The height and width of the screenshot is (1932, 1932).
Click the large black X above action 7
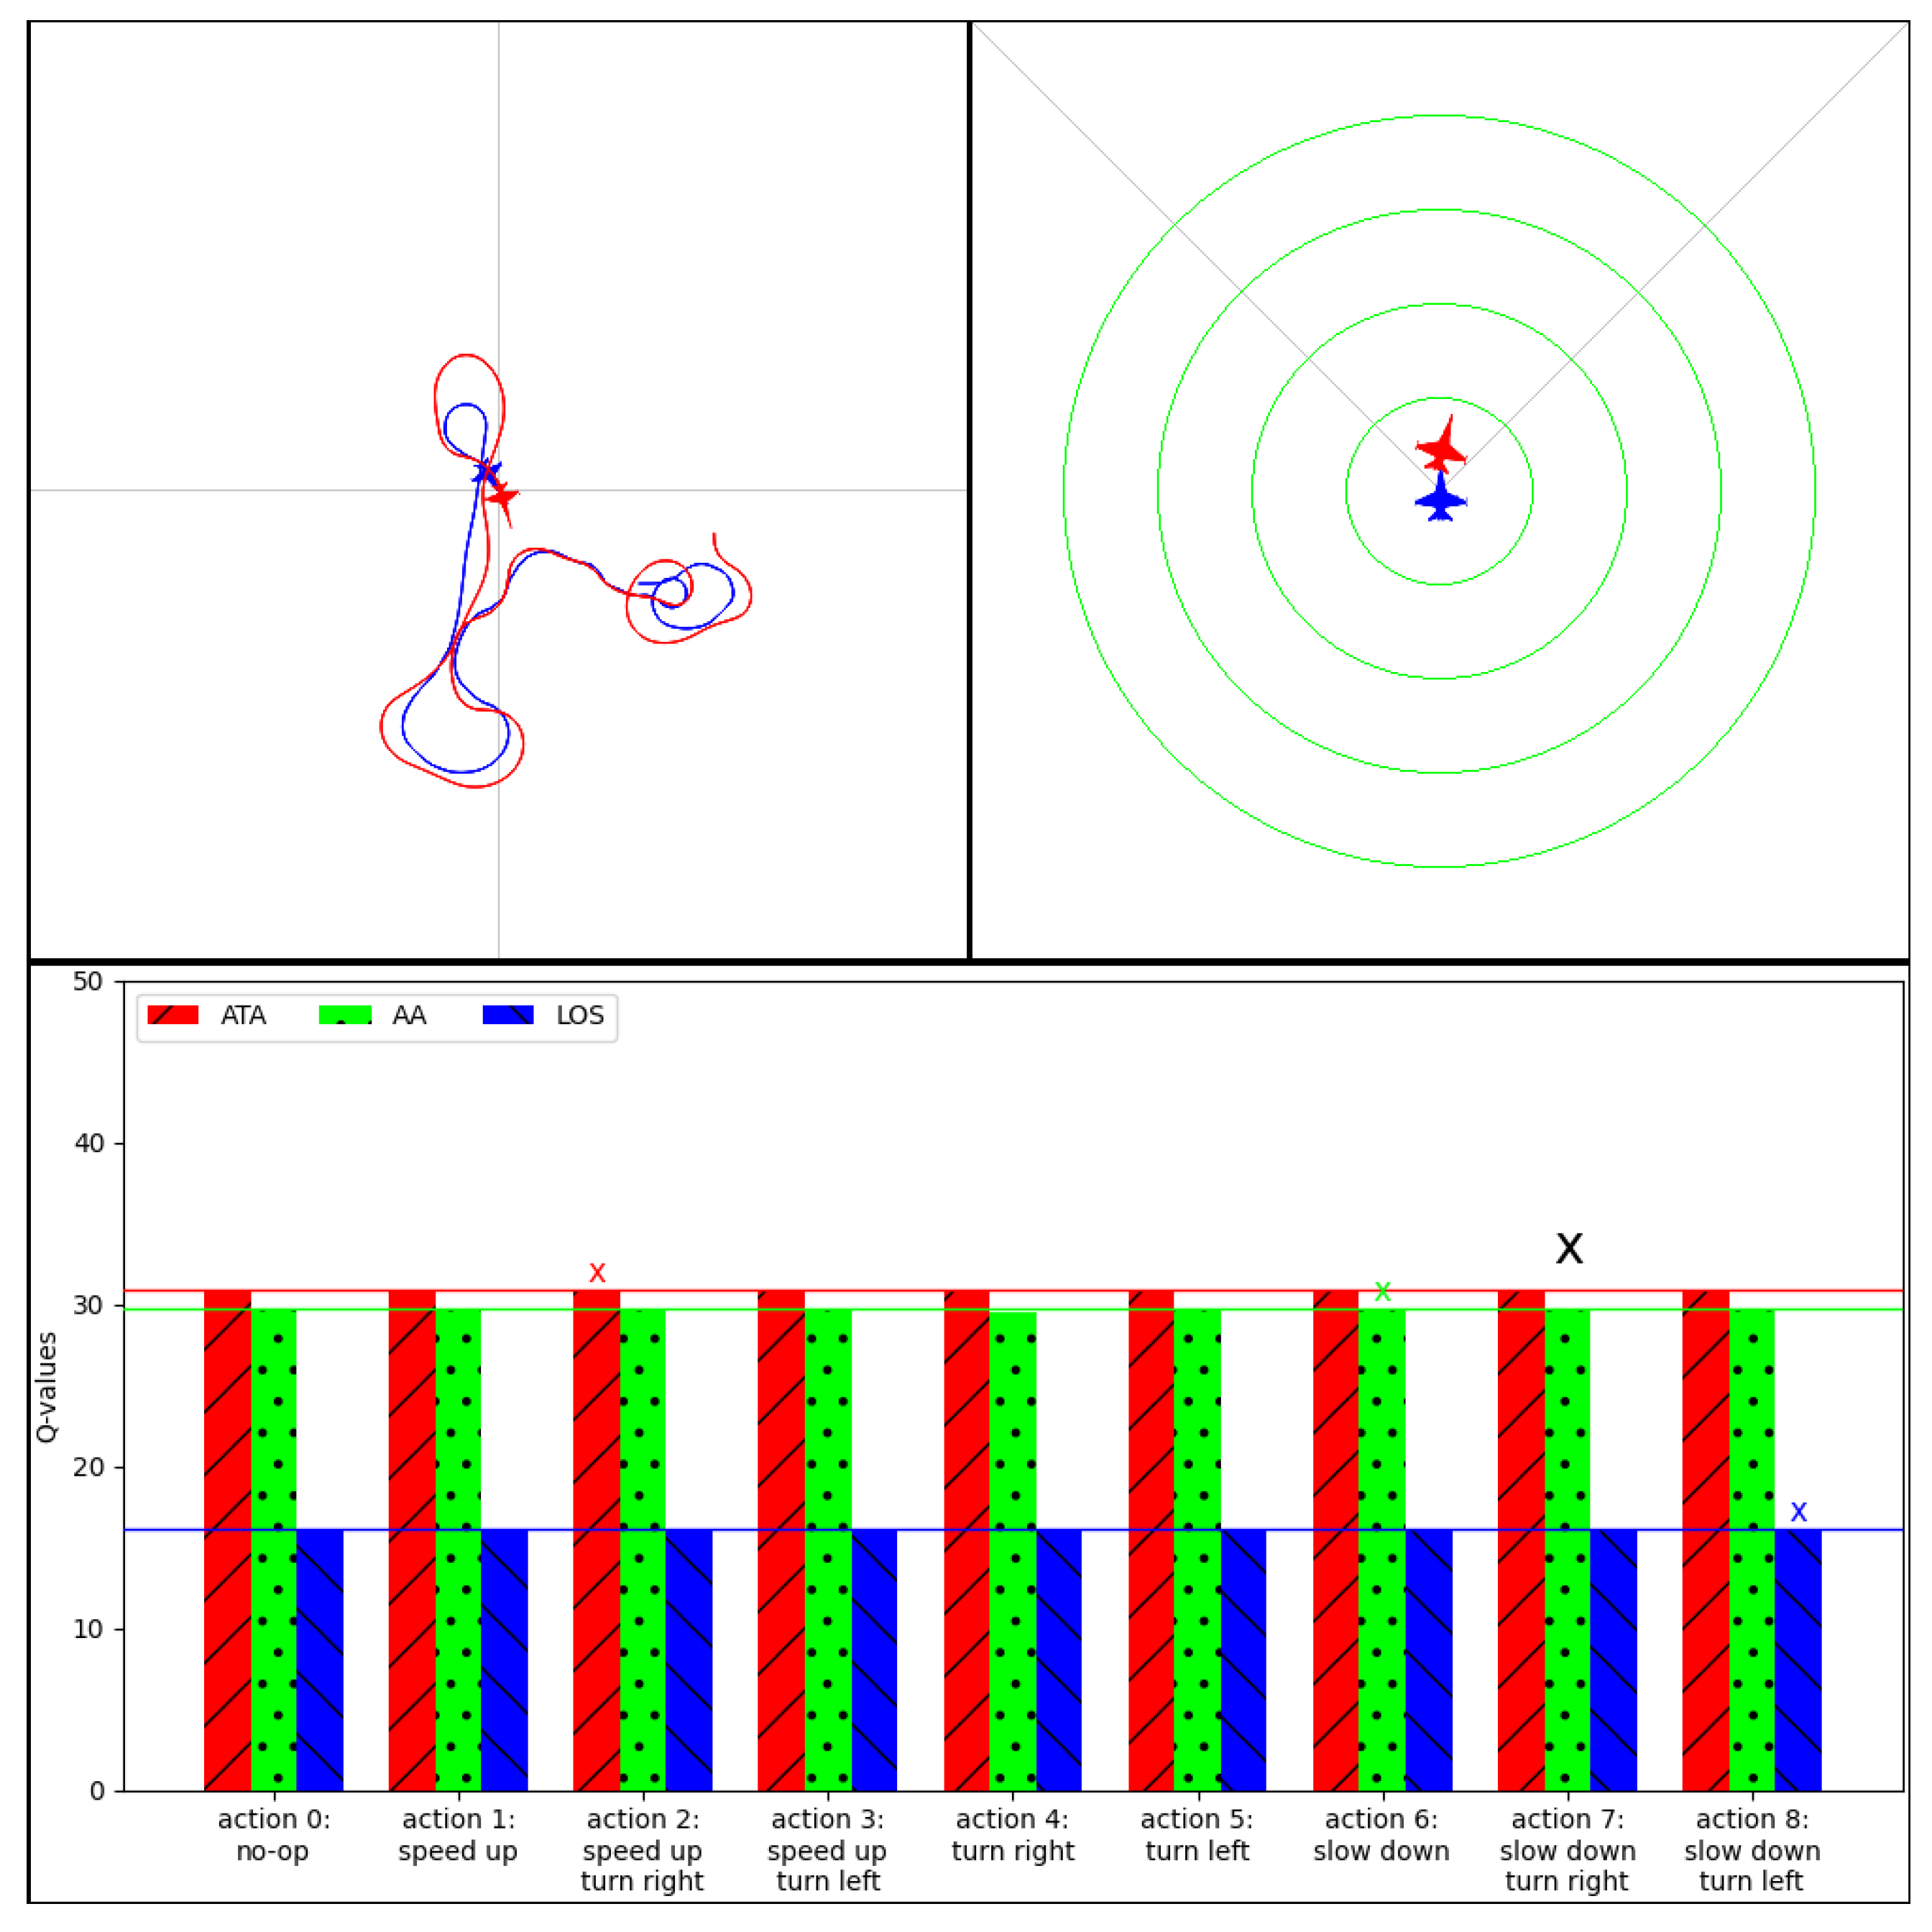1569,1247
